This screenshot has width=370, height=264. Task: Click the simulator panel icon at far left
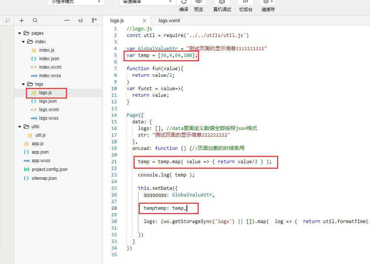(x=7, y=20)
